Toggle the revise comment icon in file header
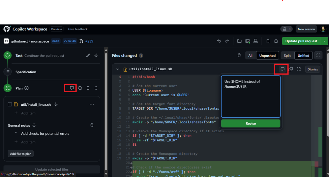Viewport: 329px width, 177px height. tap(283, 69)
